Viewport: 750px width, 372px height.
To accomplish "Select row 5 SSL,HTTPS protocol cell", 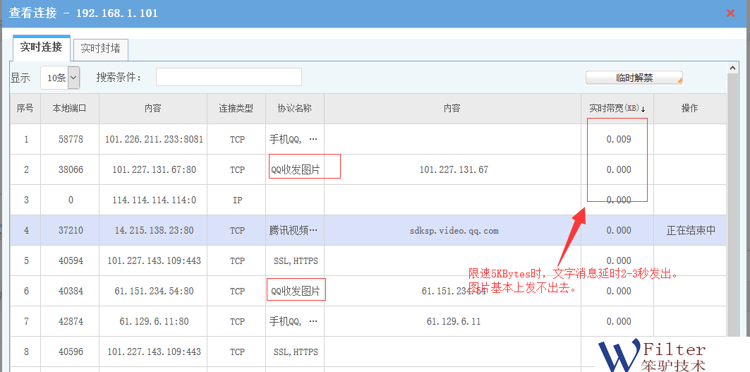I will 294,260.
